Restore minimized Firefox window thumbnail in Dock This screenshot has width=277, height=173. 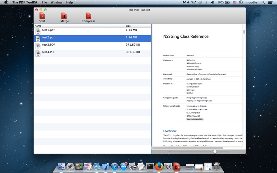click(199, 167)
